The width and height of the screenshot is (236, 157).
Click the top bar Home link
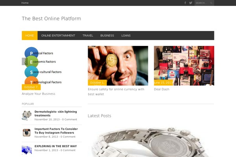pos(25,3)
